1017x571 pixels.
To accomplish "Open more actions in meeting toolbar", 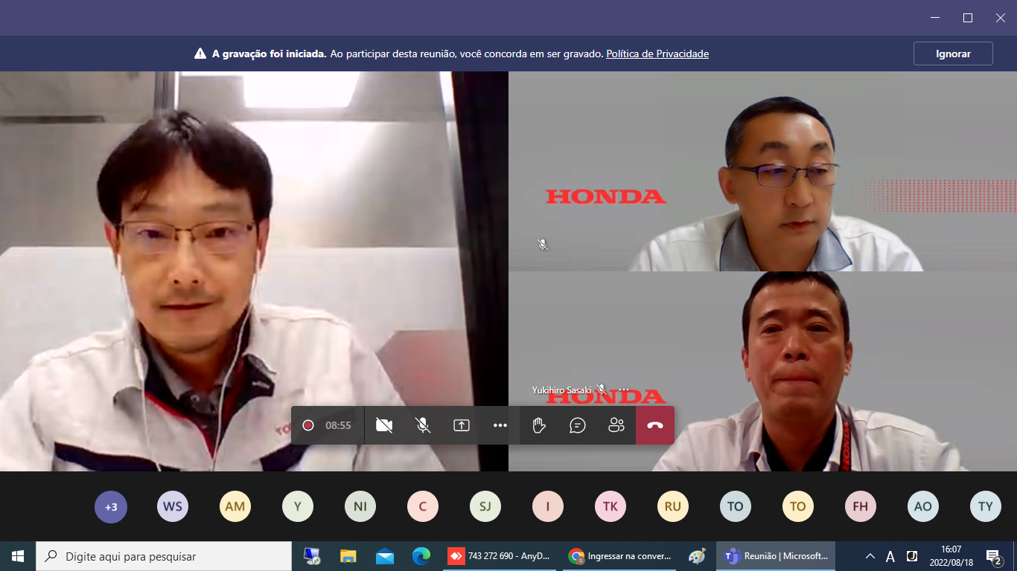I will tap(500, 425).
